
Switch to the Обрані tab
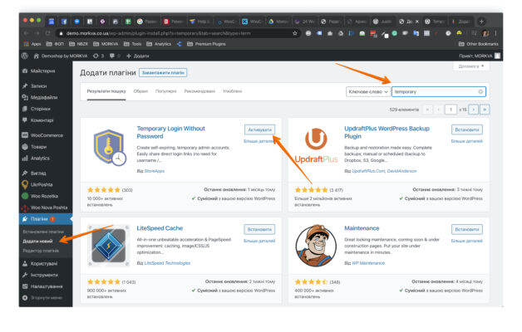pos(140,91)
